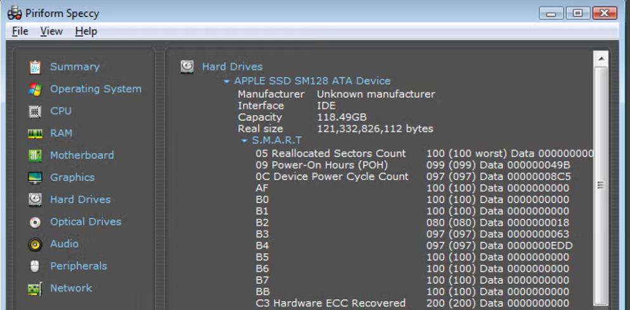Click the Hard Drives disk icon in sidebar
This screenshot has width=630, height=310.
tap(35, 199)
